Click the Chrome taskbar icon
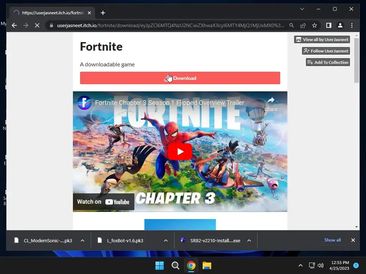Image resolution: width=366 pixels, height=274 pixels. pos(191,265)
